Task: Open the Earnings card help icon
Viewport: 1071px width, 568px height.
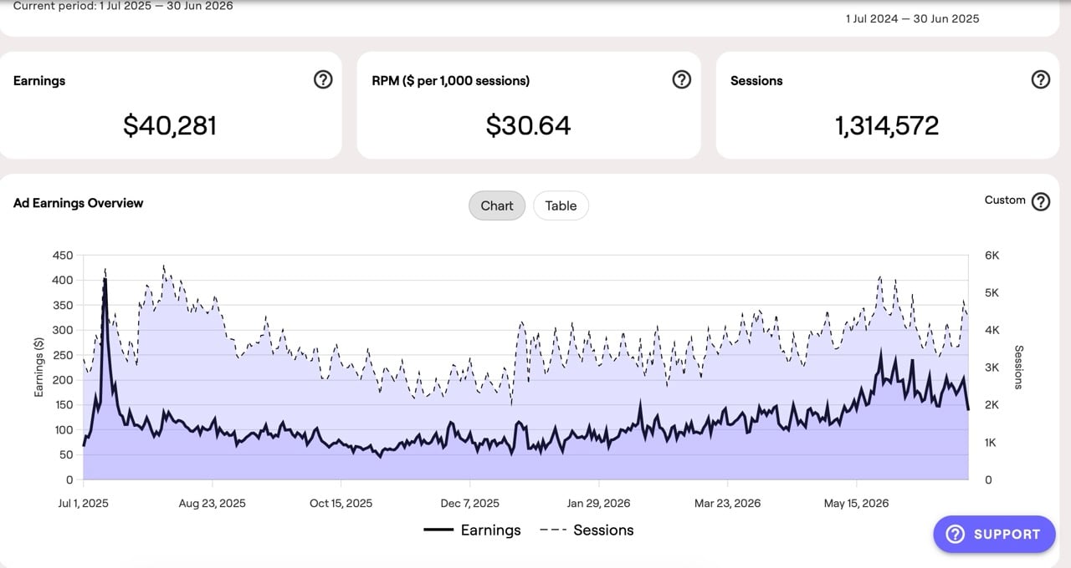Action: coord(322,79)
